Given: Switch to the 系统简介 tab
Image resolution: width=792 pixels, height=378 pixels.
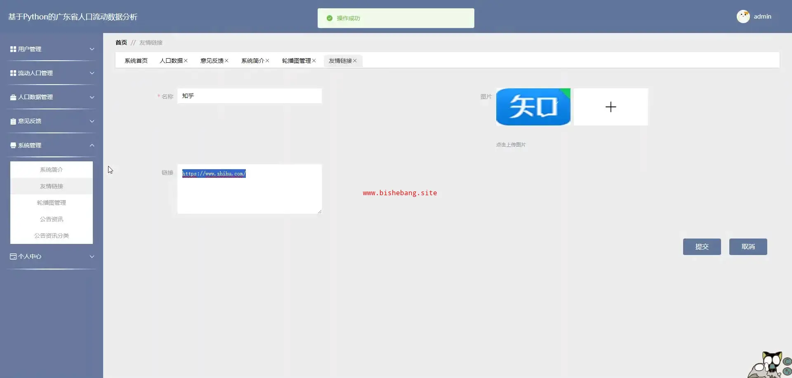Looking at the screenshot, I should [253, 61].
